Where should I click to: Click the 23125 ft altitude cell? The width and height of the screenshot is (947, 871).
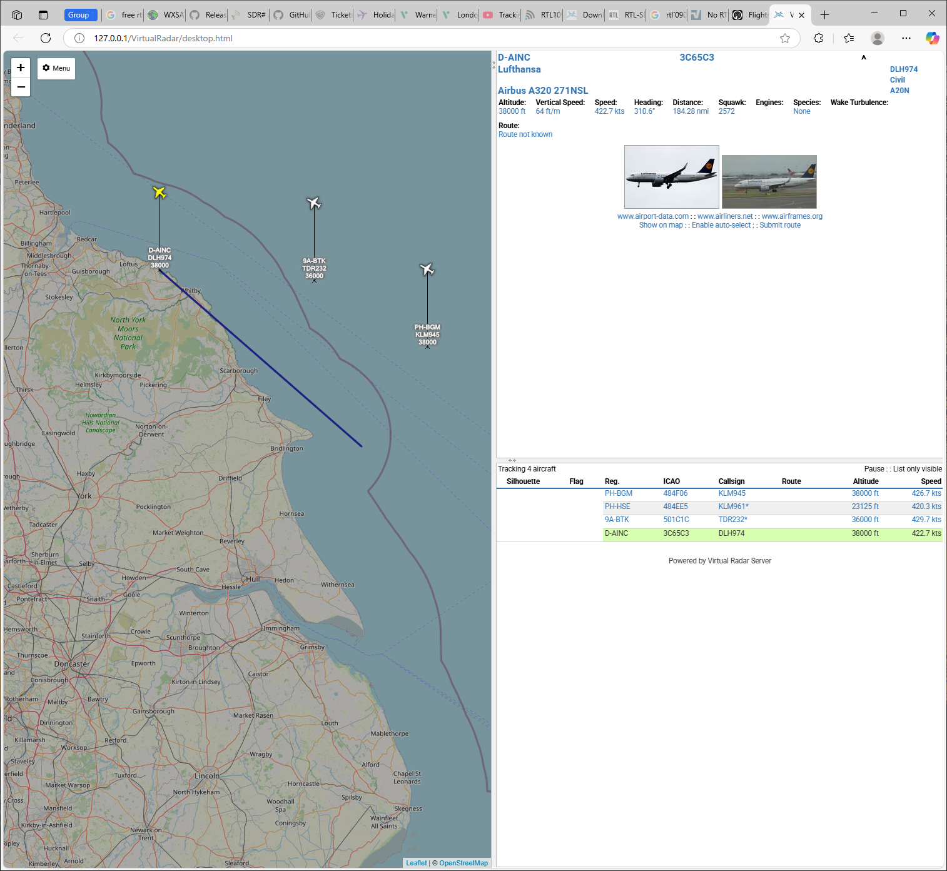(x=865, y=507)
